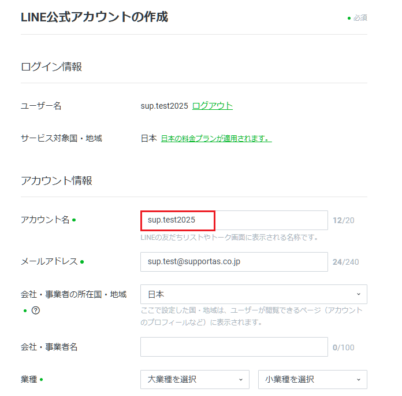Click the ユーザー名 value sup.test2025

click(x=165, y=106)
